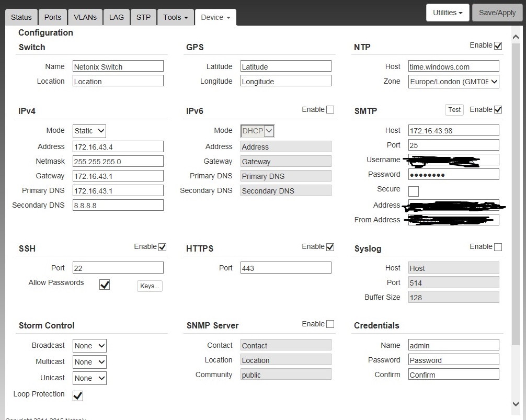
Task: Open the Utilities menu
Action: click(x=447, y=12)
